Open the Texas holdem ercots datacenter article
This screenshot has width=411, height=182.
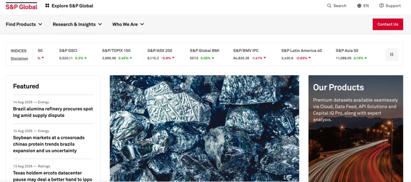coord(53,176)
